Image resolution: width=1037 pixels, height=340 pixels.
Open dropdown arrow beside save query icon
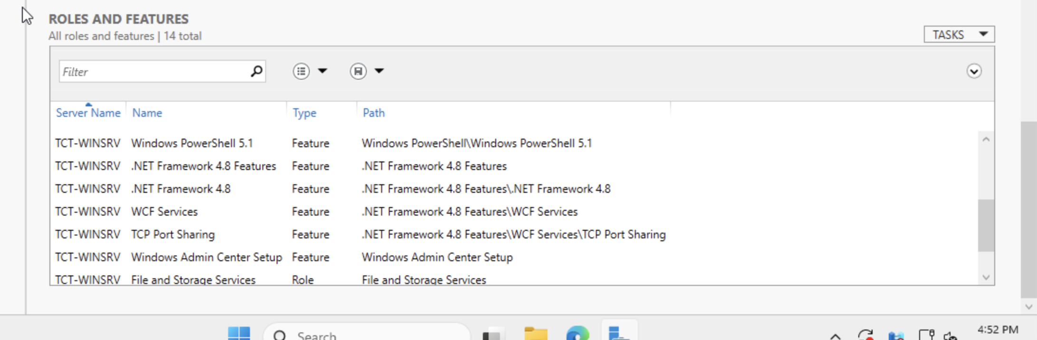379,71
